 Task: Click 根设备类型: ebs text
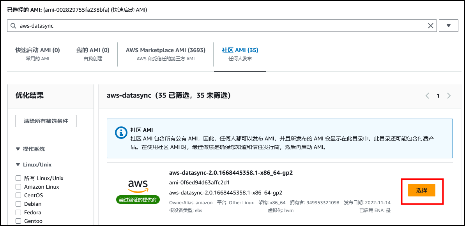tap(186, 210)
